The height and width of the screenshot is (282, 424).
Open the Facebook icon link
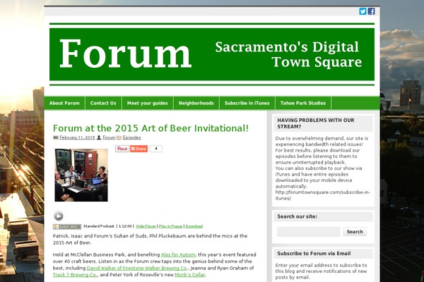point(371,11)
